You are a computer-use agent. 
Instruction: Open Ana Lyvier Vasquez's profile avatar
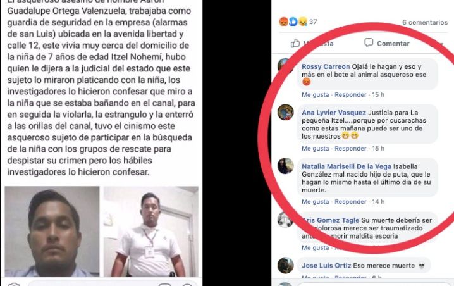tap(285, 112)
